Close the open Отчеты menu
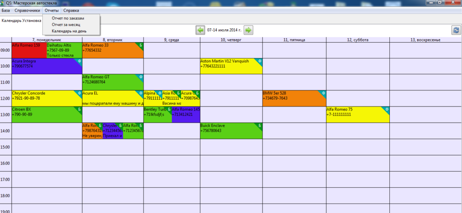 tap(51, 10)
